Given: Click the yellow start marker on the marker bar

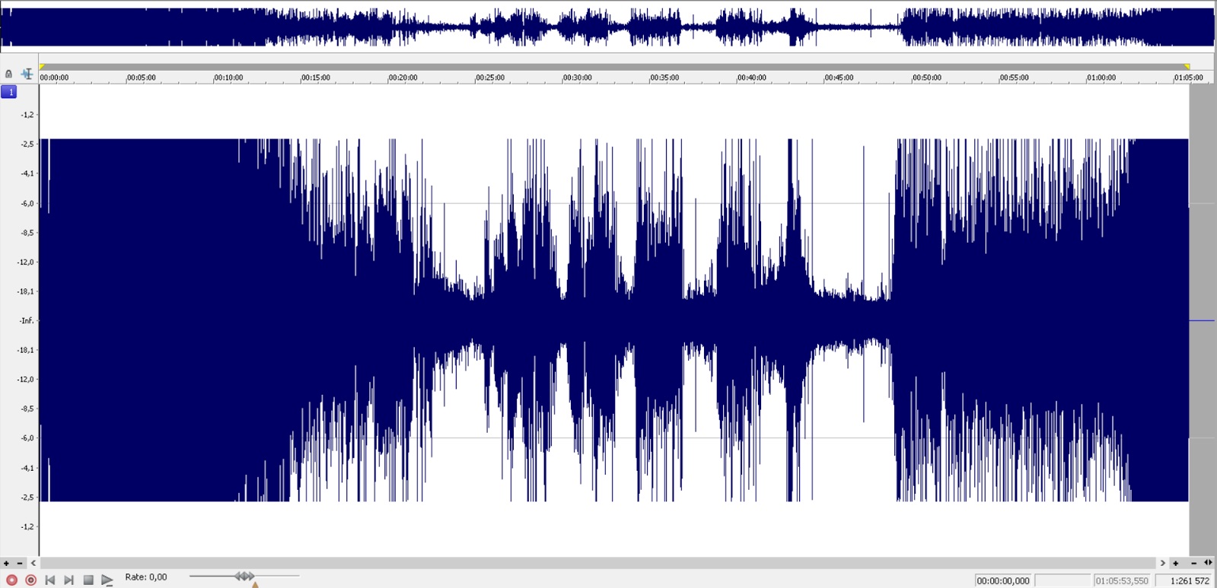Looking at the screenshot, I should pos(42,67).
